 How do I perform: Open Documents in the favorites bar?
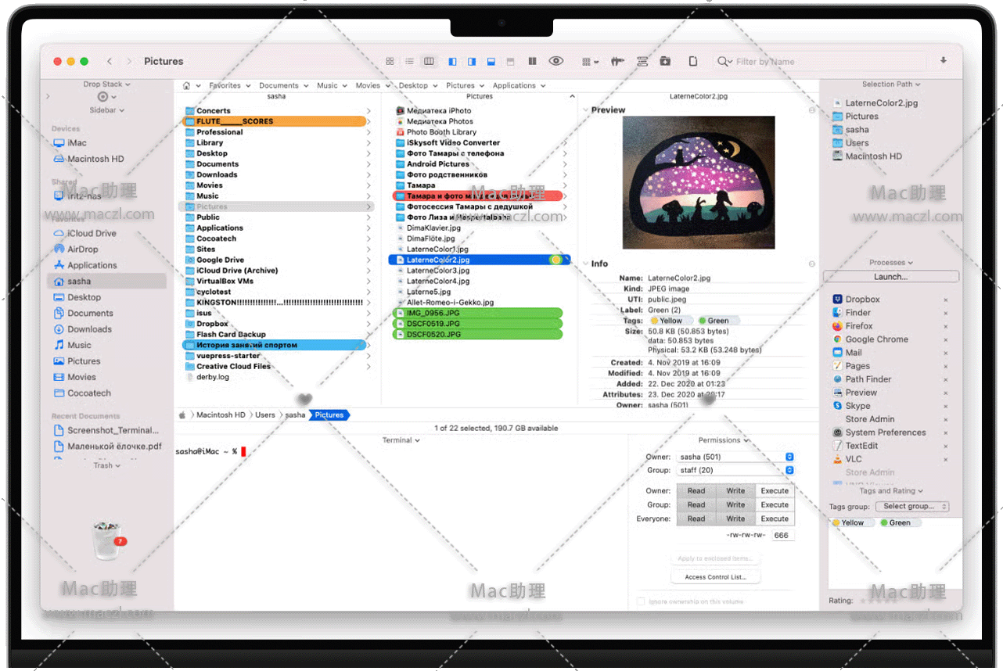pyautogui.click(x=282, y=86)
